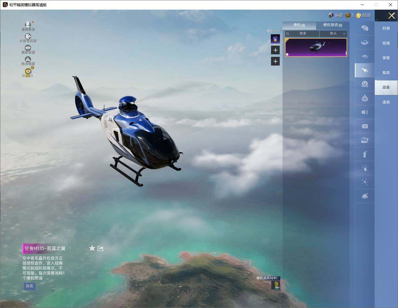
Task: Select the clapping hand category icon
Action: (365, 168)
